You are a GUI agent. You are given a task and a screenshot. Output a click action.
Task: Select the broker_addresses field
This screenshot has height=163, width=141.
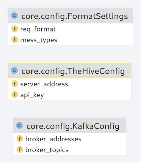pyautogui.click(x=70, y=139)
